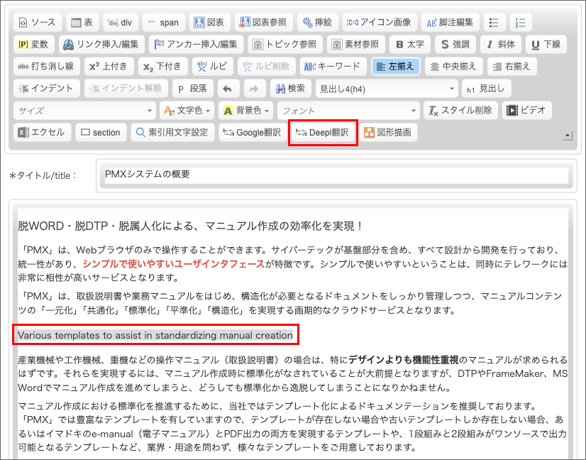586x460 pixels.
Task: Insert ビデオ video
Action: tap(527, 111)
